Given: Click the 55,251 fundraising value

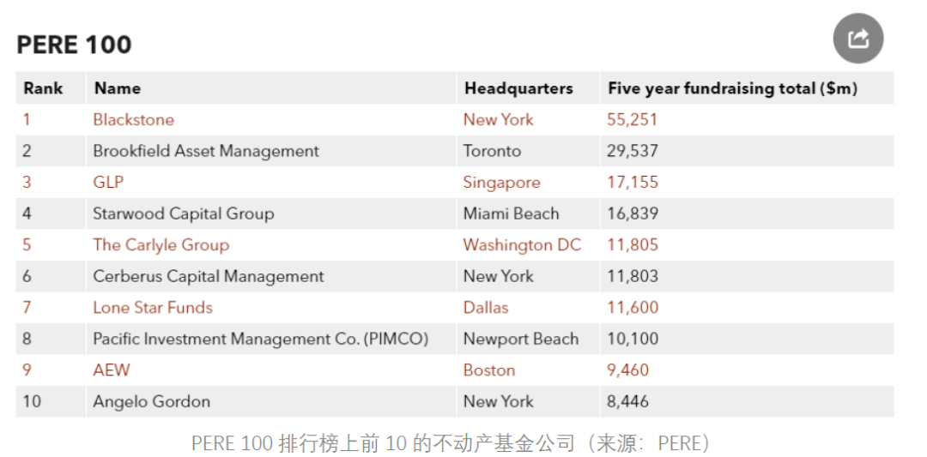Looking at the screenshot, I should point(632,120).
